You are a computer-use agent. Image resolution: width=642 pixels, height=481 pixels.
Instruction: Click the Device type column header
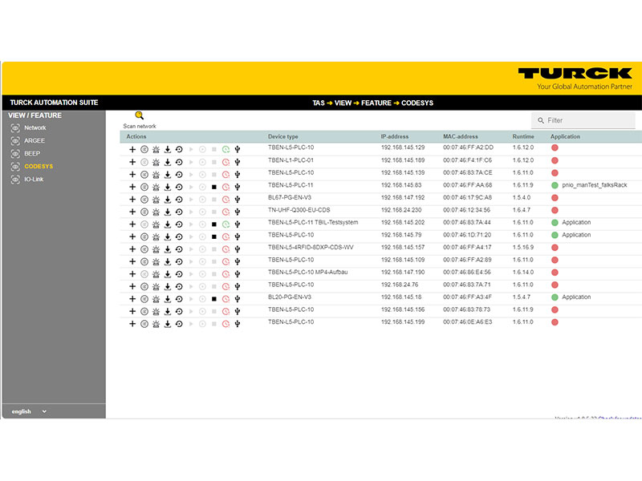click(x=283, y=136)
